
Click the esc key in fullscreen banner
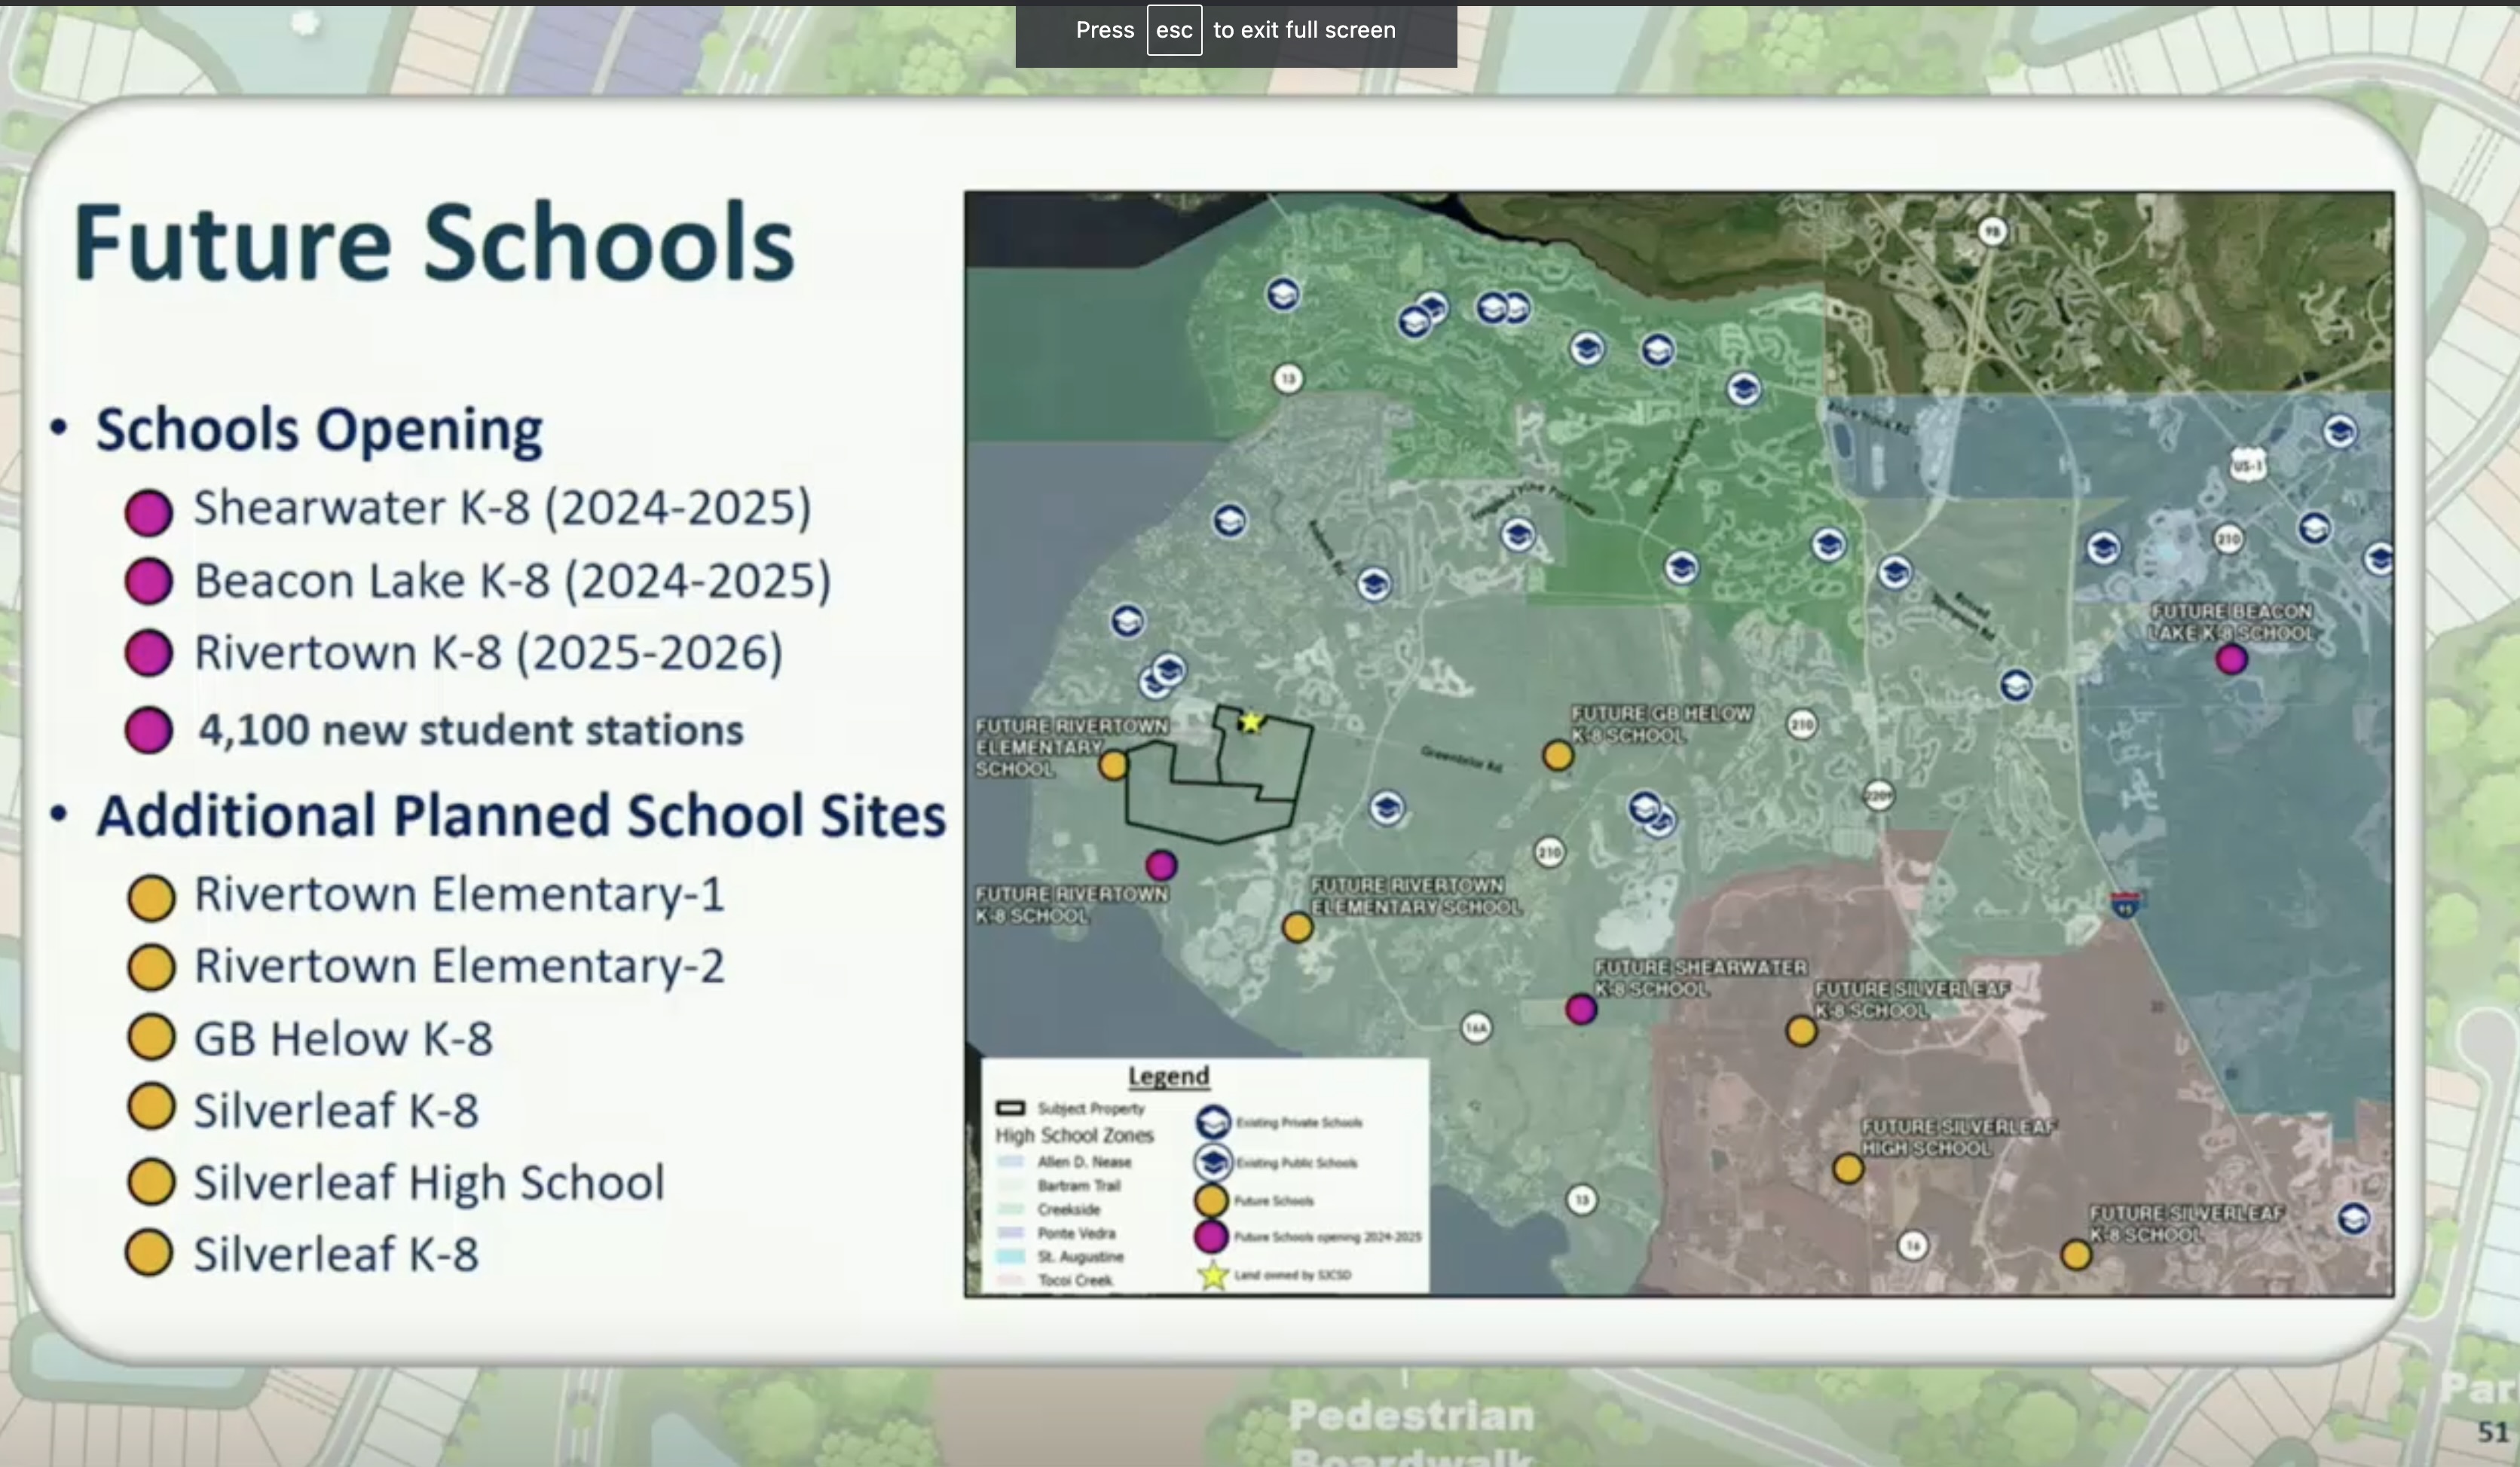[1173, 30]
